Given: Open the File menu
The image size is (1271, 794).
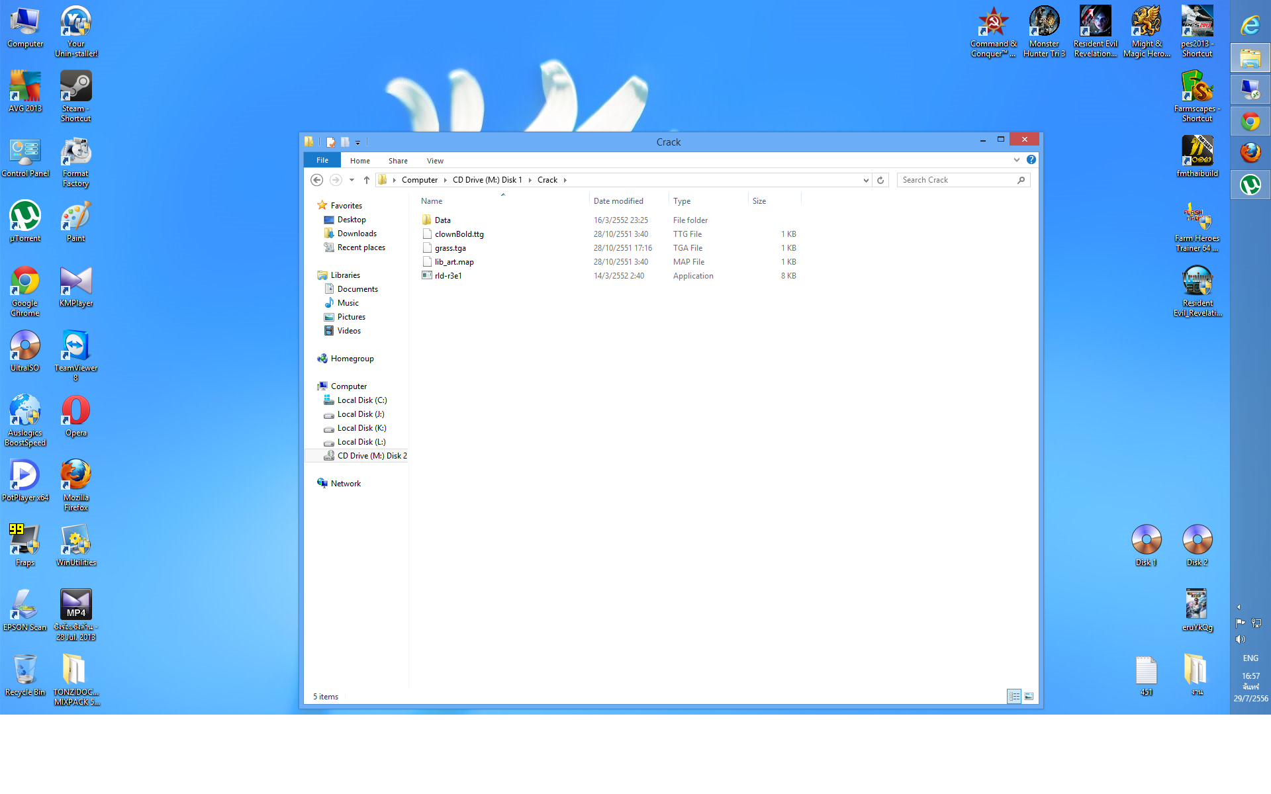Looking at the screenshot, I should [x=322, y=160].
